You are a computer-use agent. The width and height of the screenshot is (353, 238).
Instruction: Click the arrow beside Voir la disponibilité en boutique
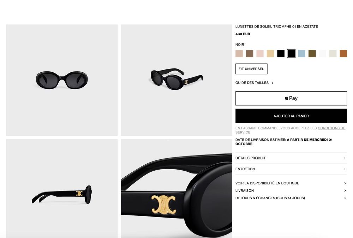click(x=345, y=183)
